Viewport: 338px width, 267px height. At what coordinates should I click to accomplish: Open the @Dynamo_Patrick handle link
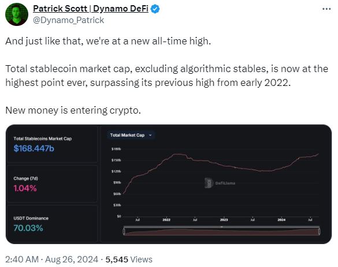(x=69, y=20)
